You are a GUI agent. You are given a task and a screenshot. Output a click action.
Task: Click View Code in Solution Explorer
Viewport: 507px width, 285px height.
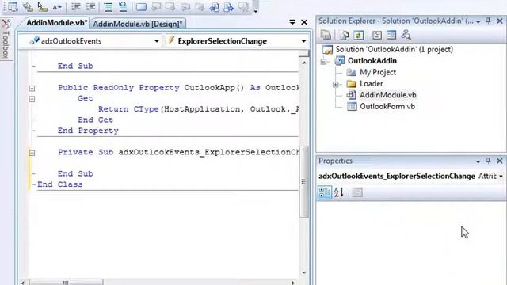pyautogui.click(x=377, y=35)
